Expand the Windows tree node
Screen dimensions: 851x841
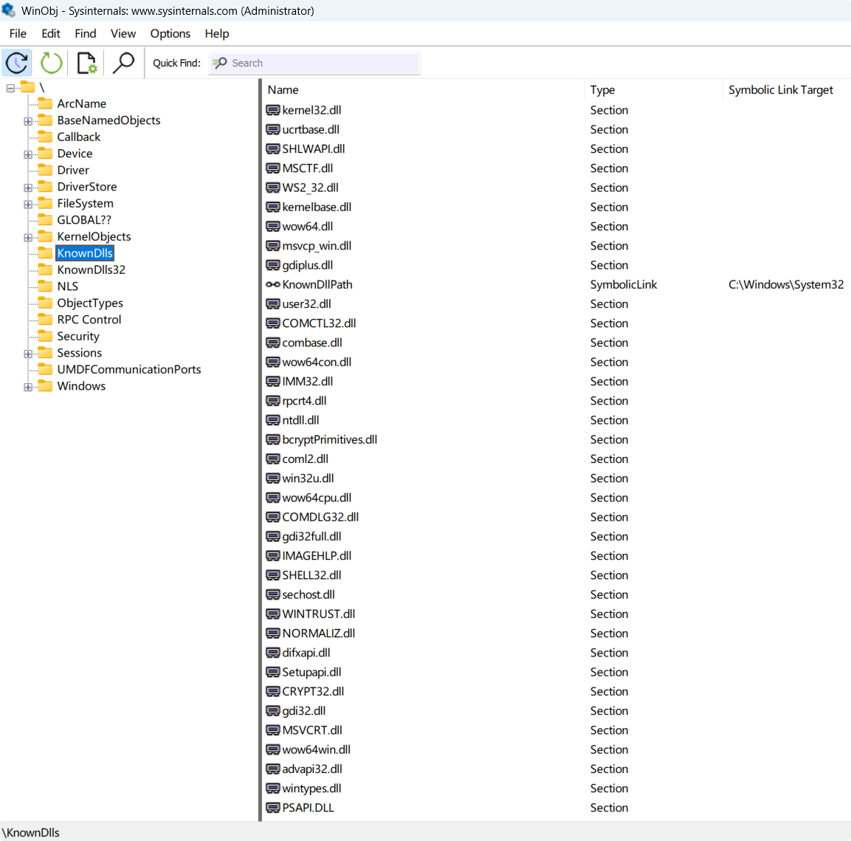pos(28,387)
